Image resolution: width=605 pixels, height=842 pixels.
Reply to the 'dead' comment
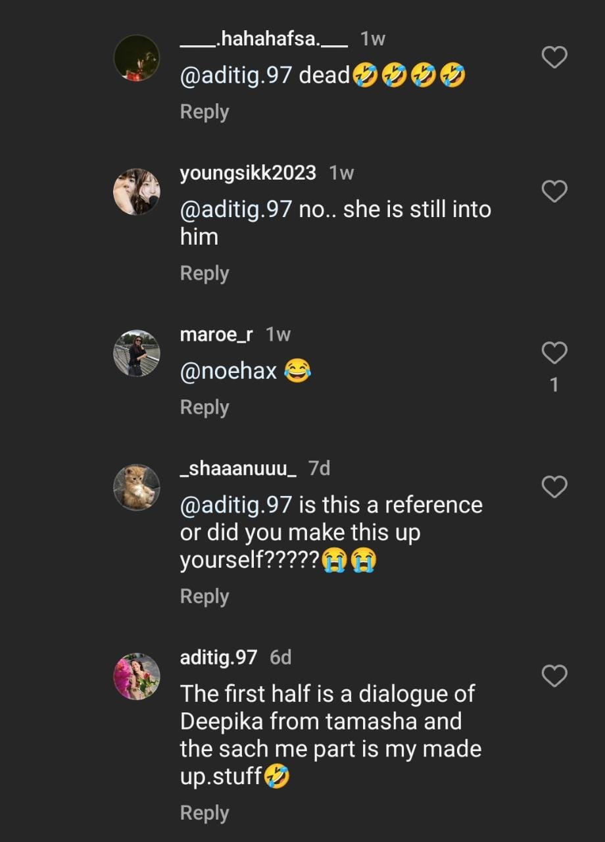(x=205, y=112)
